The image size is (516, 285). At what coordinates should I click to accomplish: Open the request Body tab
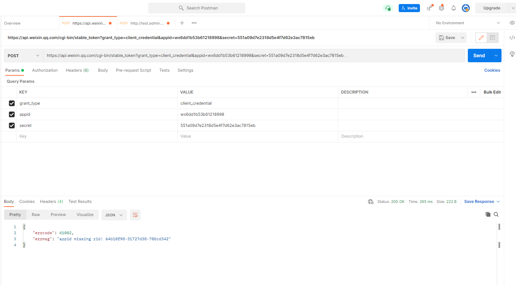point(103,70)
